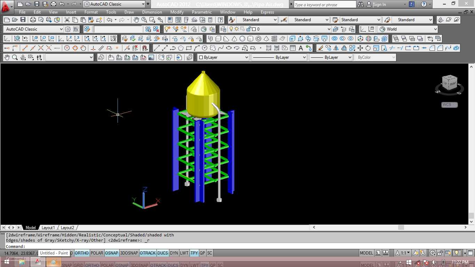Toggle LWT lineweight display in the status bar

pyautogui.click(x=184, y=253)
